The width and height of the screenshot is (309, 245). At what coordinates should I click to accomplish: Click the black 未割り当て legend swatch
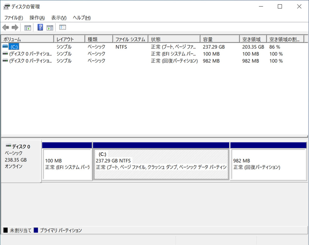coord(5,230)
